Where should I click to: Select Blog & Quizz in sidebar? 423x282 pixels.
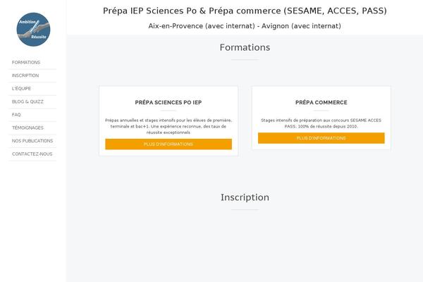tap(27, 102)
